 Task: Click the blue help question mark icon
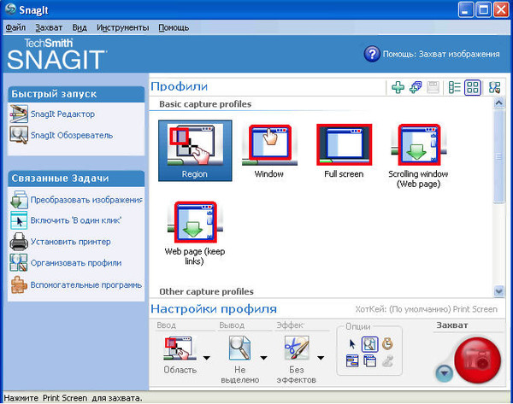point(372,54)
